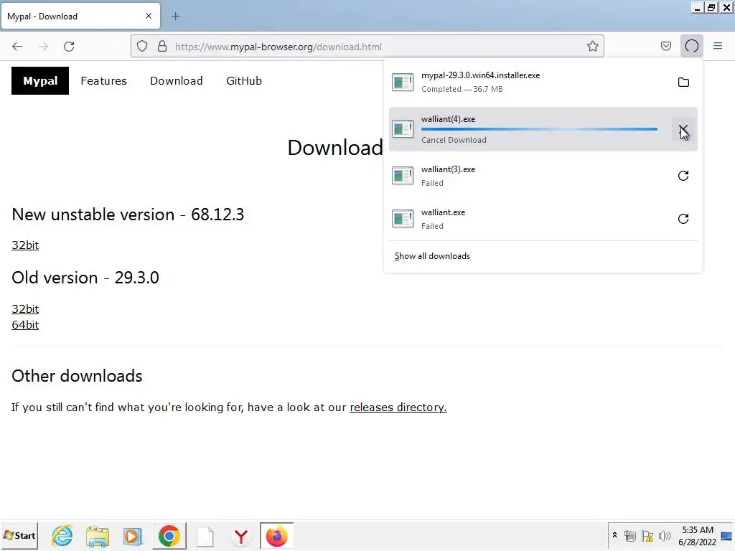Bookmark this page with the star
This screenshot has width=735, height=551.
pyautogui.click(x=592, y=47)
